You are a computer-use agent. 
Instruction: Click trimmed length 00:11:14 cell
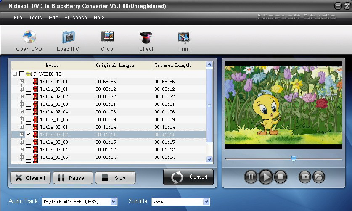coord(164,127)
